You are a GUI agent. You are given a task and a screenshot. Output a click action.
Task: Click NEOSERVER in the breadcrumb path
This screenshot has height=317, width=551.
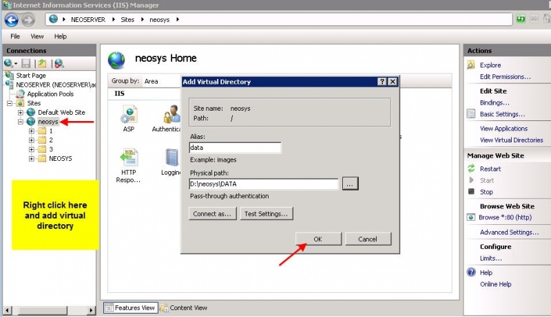[88, 20]
